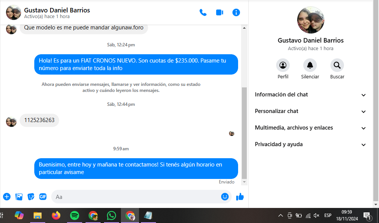Click the 'Sáb, 12:24 pm' timestamp
The height and width of the screenshot is (223, 379).
[121, 45]
